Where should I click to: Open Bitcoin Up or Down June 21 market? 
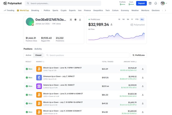pos(63,94)
